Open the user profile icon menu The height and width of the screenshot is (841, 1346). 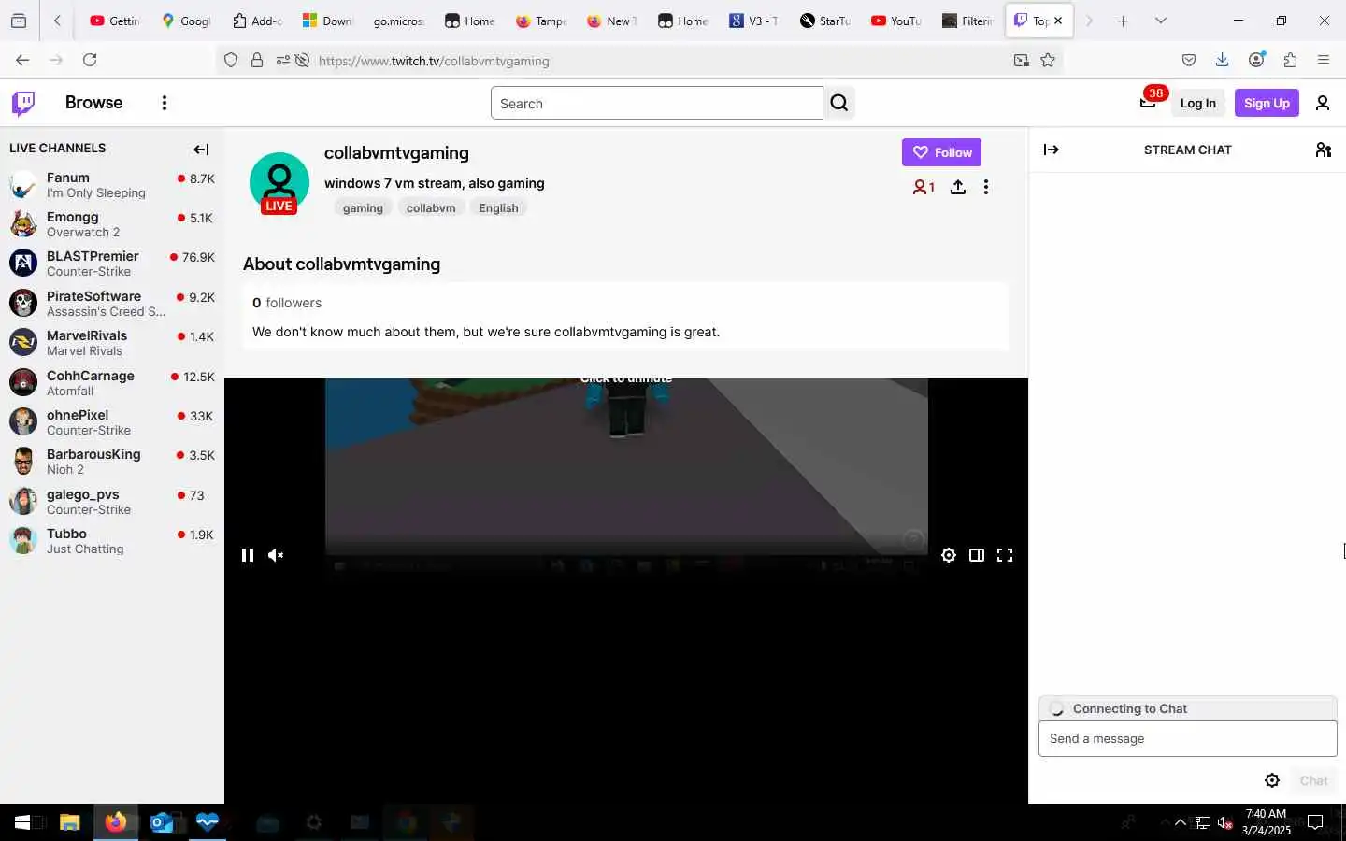pos(1322,103)
